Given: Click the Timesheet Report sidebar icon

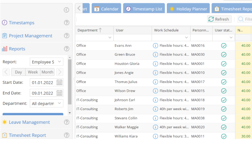Looking at the screenshot, I should pyautogui.click(x=5, y=135).
